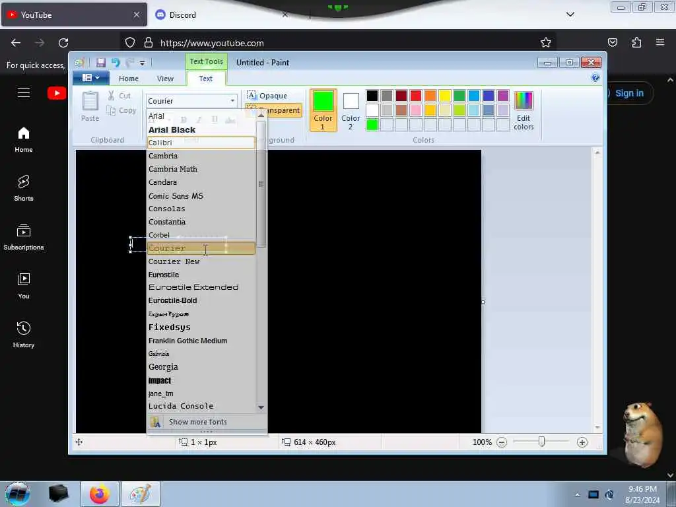Viewport: 676px width, 507px height.
Task: Click font list scroll up arrow
Action: pos(261,116)
